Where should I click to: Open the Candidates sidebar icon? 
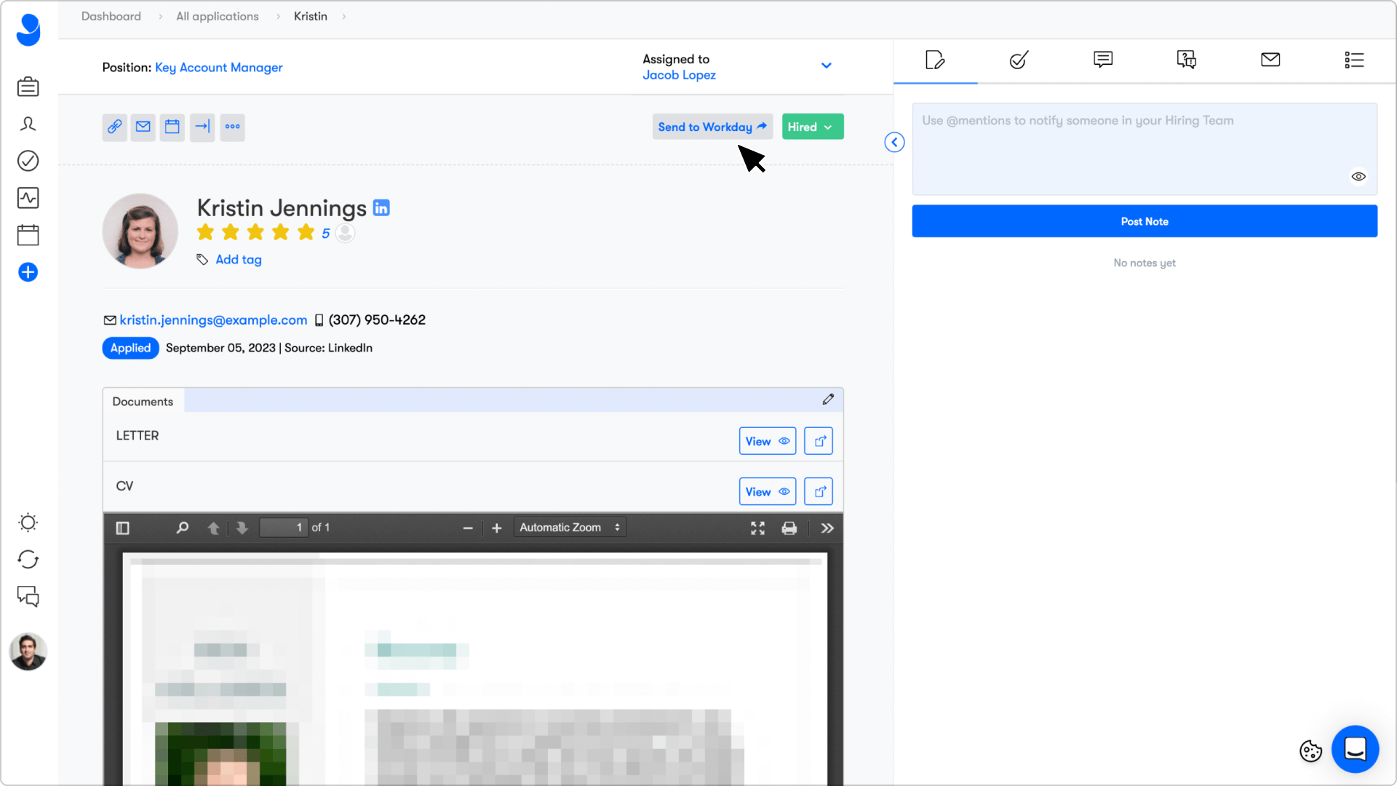coord(28,124)
